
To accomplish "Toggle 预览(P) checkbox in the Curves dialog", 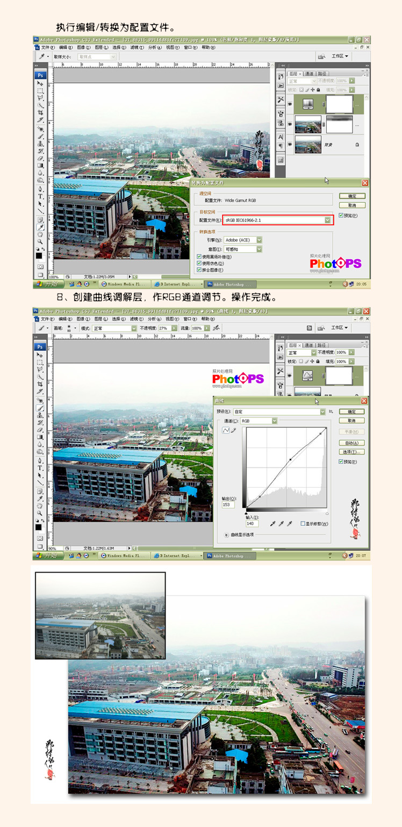I will 341,461.
